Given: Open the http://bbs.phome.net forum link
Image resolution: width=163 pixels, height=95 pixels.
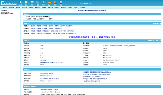Looking at the screenshot, I should tap(46, 76).
